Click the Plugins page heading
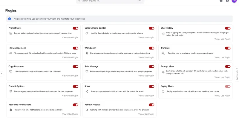This screenshot has width=239, height=129. pos(11,10)
